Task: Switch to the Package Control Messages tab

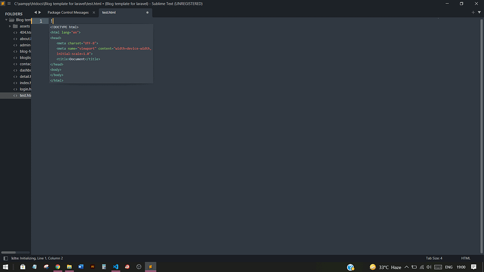Action: [68, 12]
